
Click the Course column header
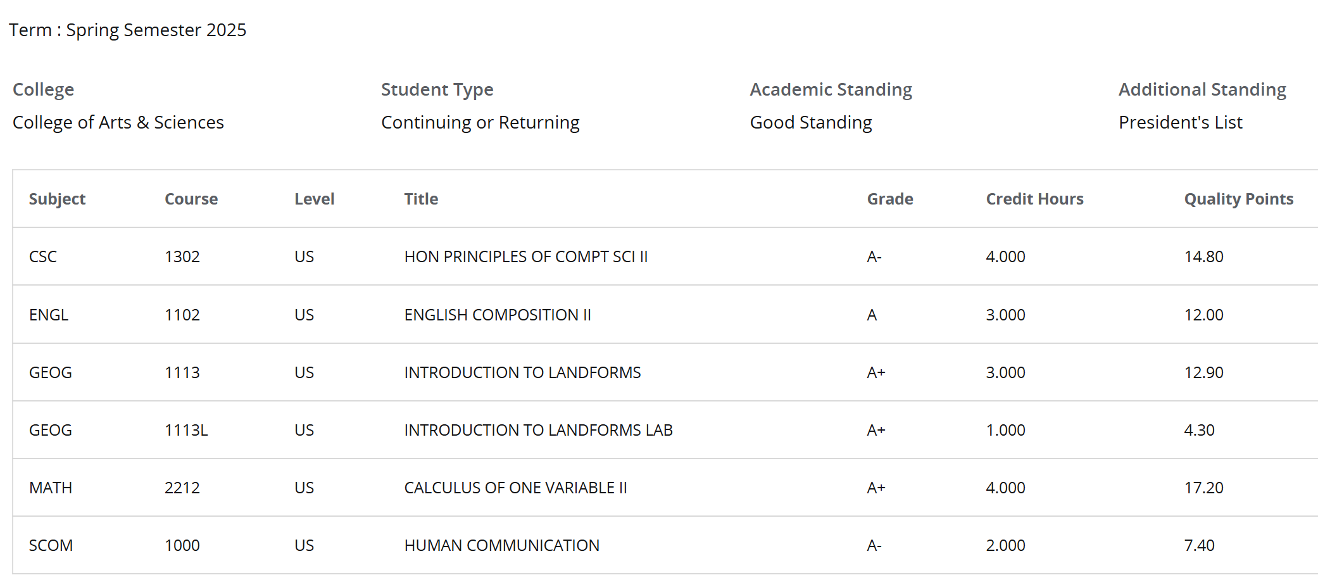(x=191, y=199)
